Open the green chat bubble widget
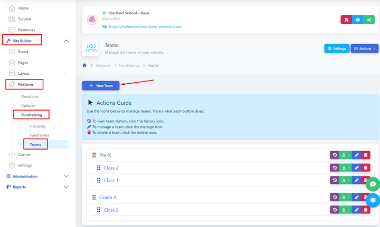380x227 pixels. [x=373, y=184]
